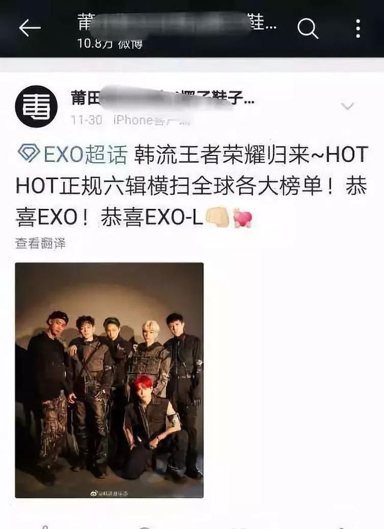Open the post author's username 莆田…
Screen dimensions: 384x529
pos(162,98)
